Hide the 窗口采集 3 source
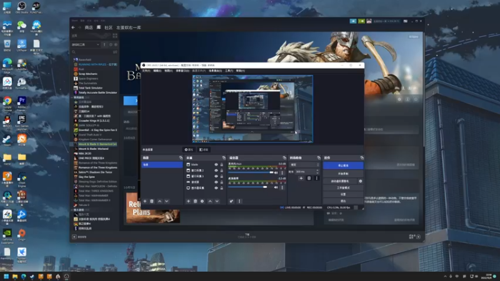Viewport: 500px width, 281px height. pos(216,176)
